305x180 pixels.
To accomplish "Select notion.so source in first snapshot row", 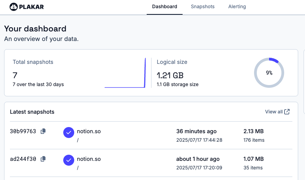I will [x=89, y=131].
